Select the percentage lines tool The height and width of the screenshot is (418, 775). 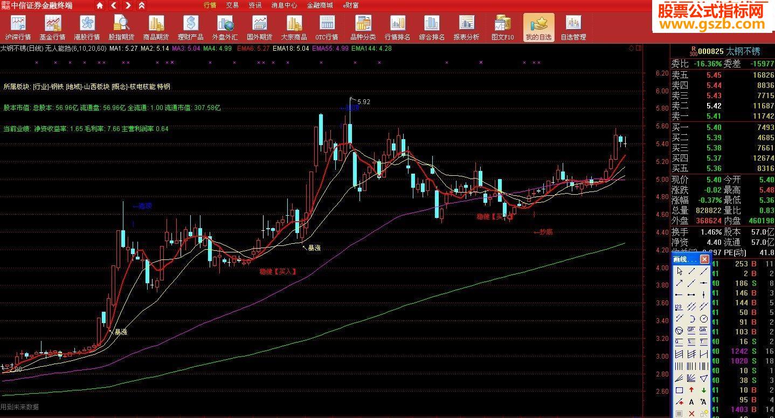(691, 341)
